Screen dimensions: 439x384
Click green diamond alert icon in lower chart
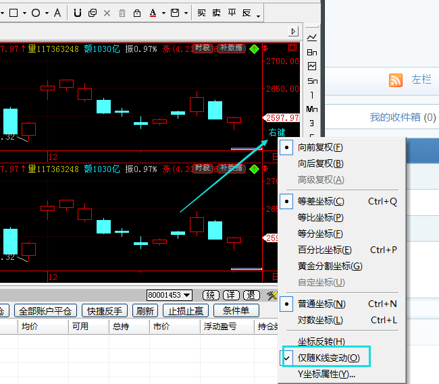click(x=254, y=169)
